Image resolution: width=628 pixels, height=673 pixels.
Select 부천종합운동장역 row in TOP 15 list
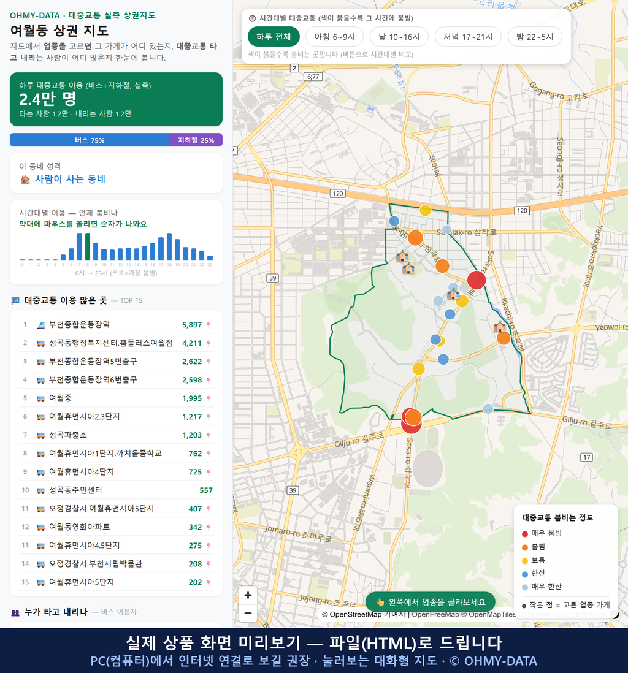point(116,325)
